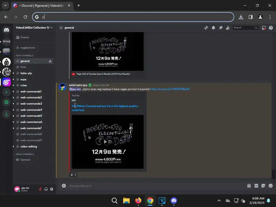Open a new browser tab
Viewport: 276px width, 207px height.
click(79, 5)
